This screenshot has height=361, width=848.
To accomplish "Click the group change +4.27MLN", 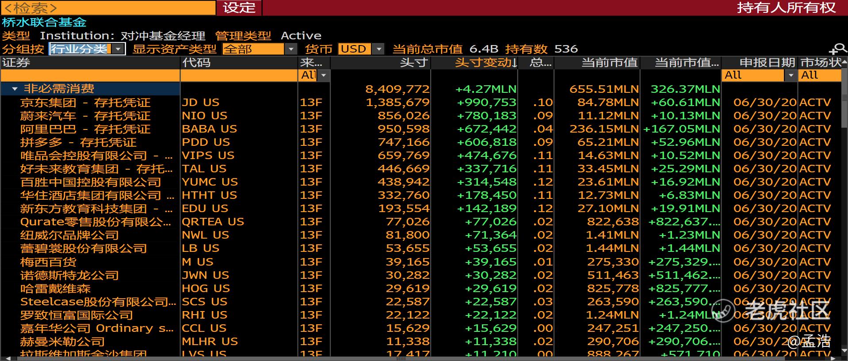I will [x=486, y=89].
